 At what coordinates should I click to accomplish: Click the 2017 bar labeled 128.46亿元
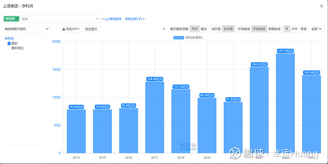[x=155, y=117]
